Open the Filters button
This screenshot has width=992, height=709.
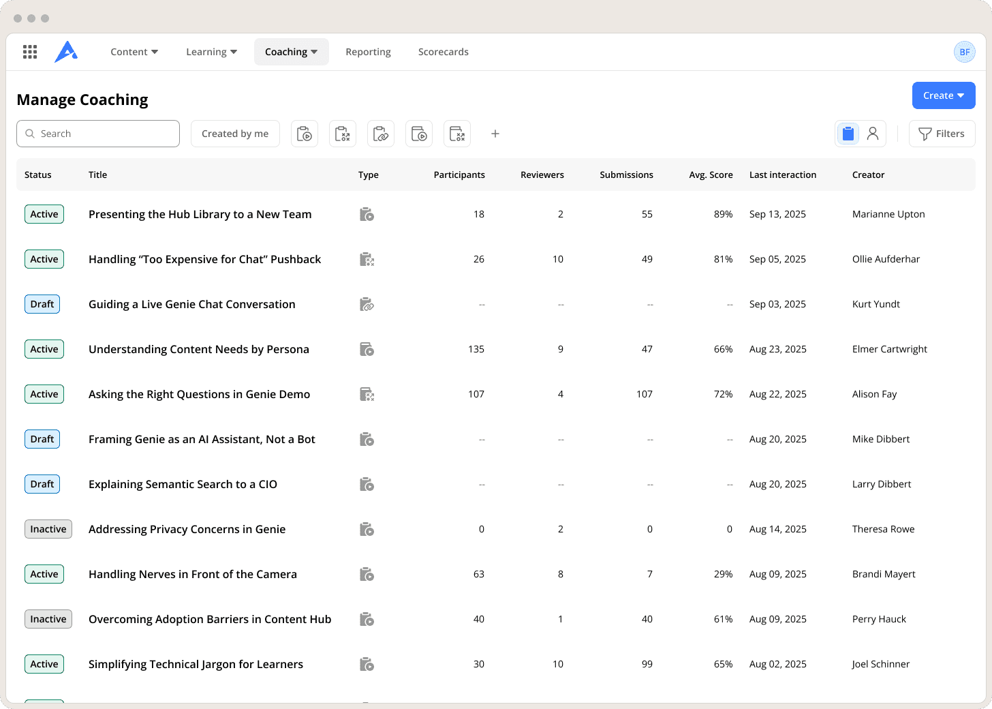(x=942, y=134)
